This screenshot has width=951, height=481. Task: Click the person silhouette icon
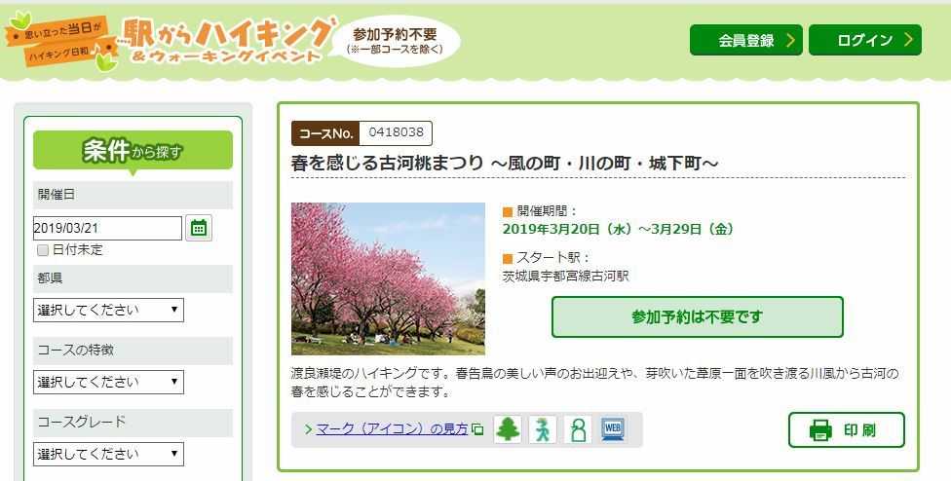[x=578, y=429]
